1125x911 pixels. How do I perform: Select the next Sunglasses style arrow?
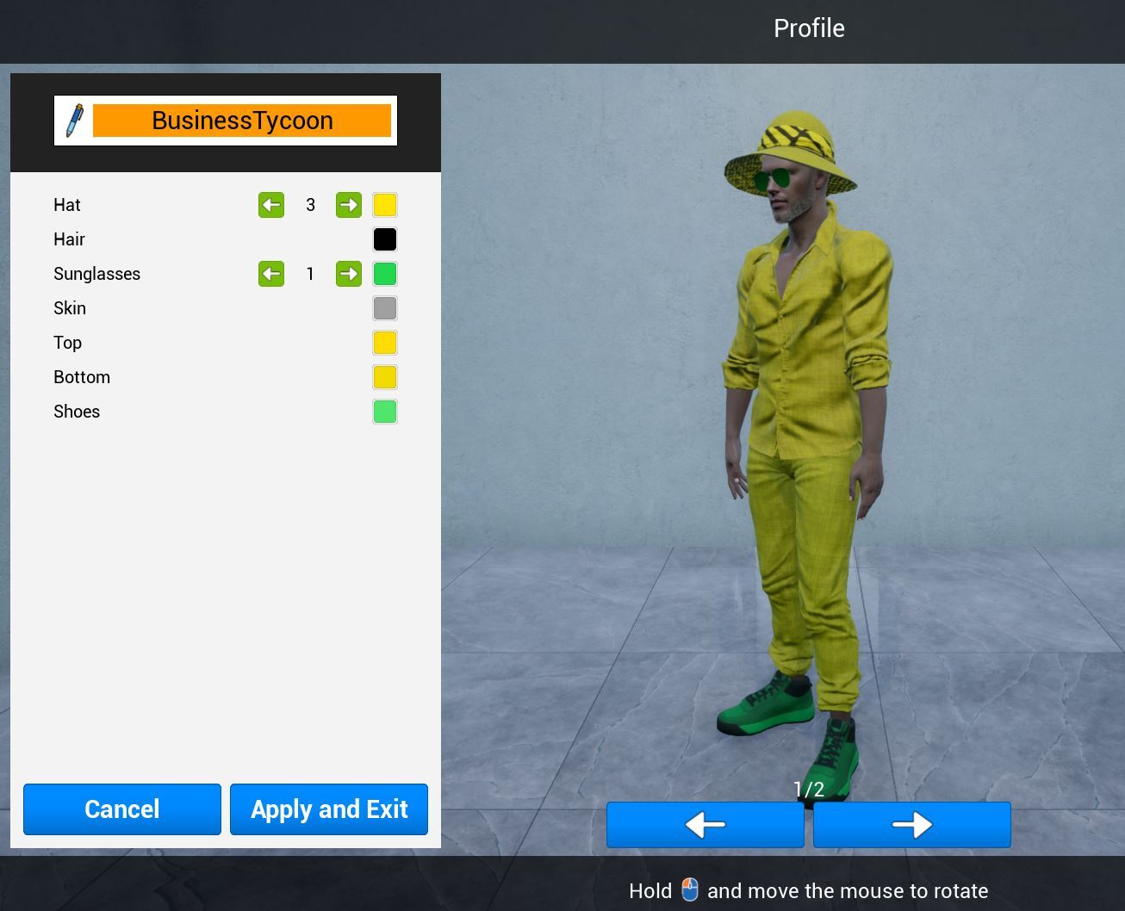pos(349,274)
